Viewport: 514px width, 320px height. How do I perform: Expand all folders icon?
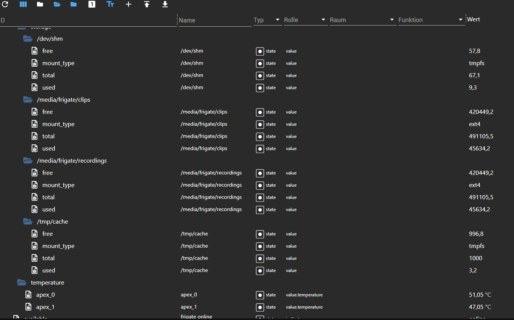57,5
